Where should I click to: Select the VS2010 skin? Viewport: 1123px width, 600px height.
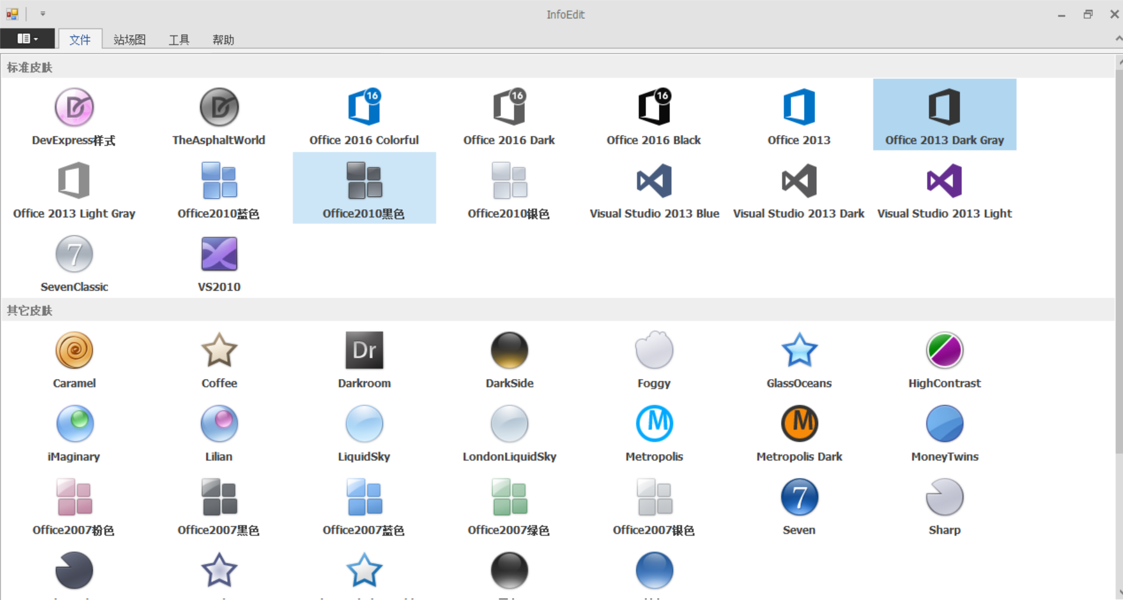click(219, 262)
